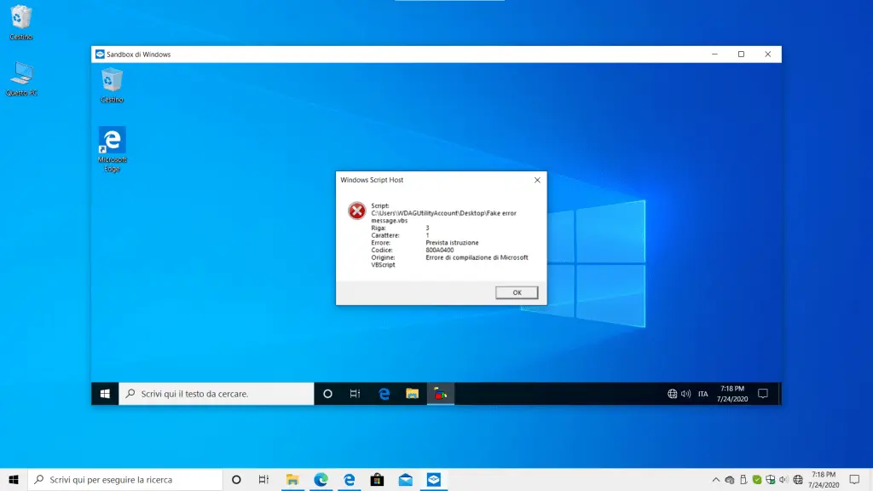
Task: Launch Edge from the sandbox taskbar
Action: (x=384, y=394)
